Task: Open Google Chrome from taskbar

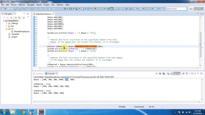Action: click(23, 112)
